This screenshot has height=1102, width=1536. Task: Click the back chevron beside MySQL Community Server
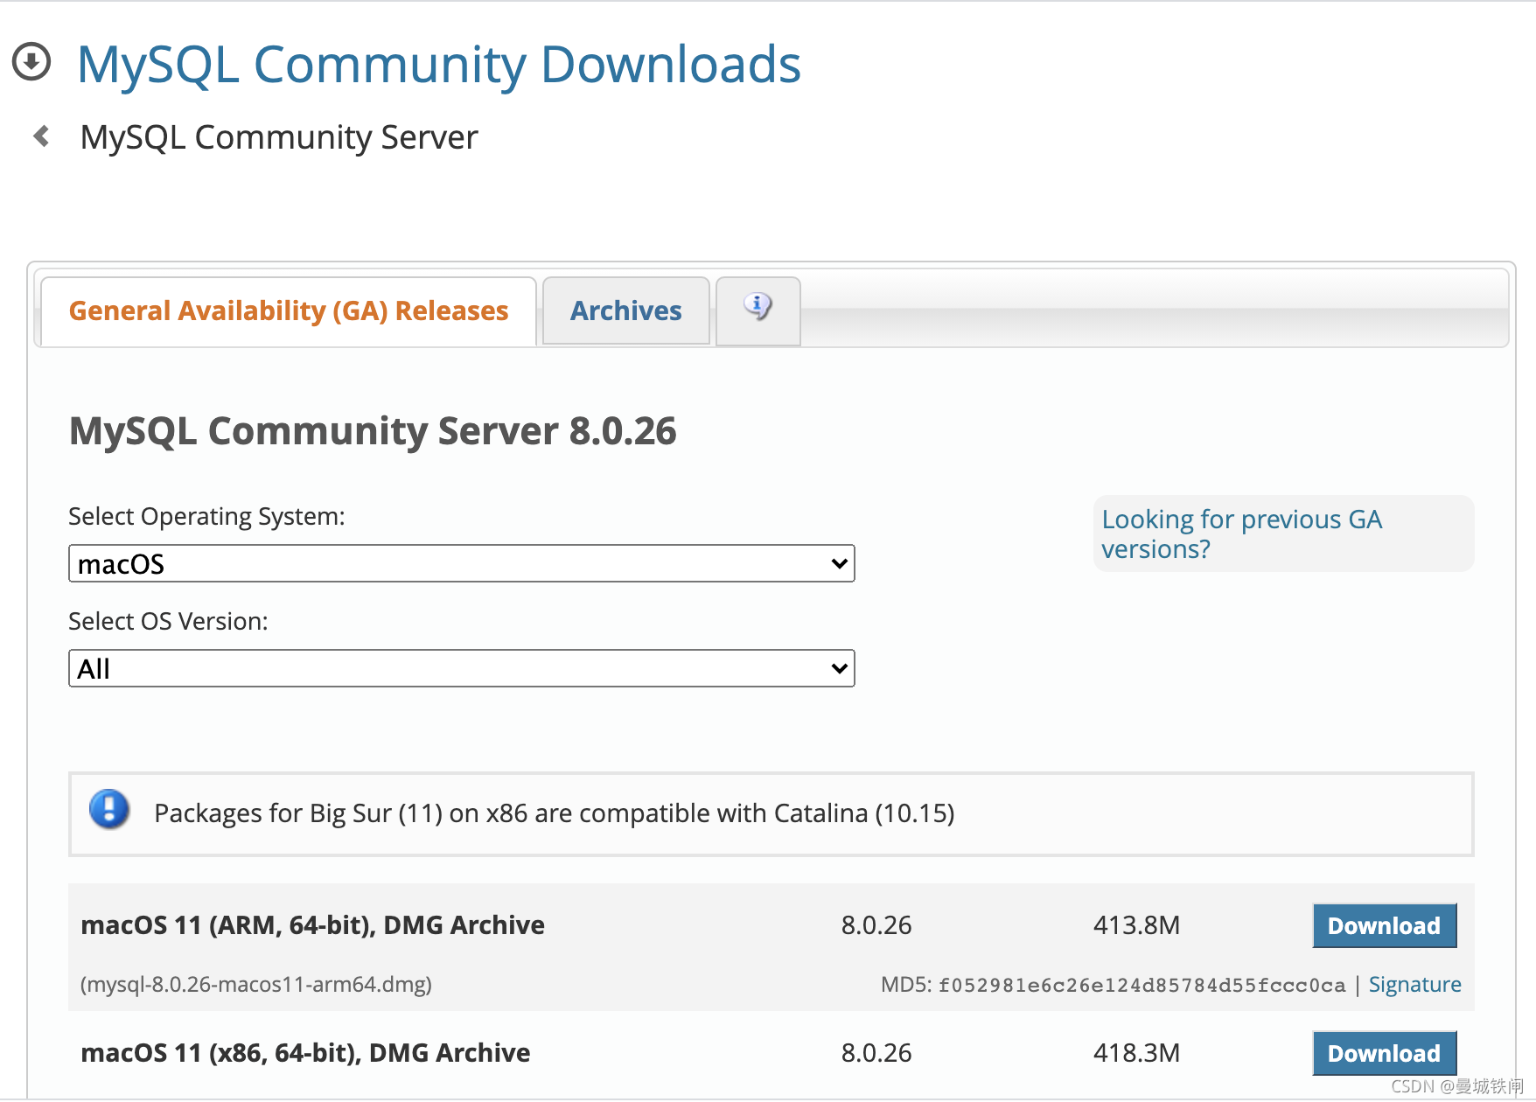(x=40, y=136)
